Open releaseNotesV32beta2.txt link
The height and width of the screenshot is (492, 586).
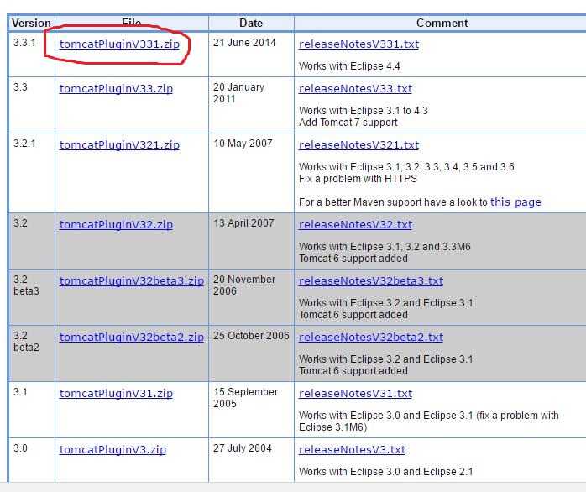click(x=371, y=337)
